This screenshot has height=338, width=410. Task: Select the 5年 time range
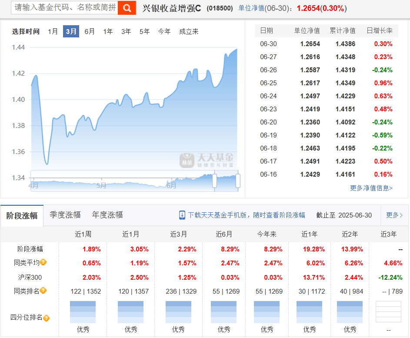144,31
